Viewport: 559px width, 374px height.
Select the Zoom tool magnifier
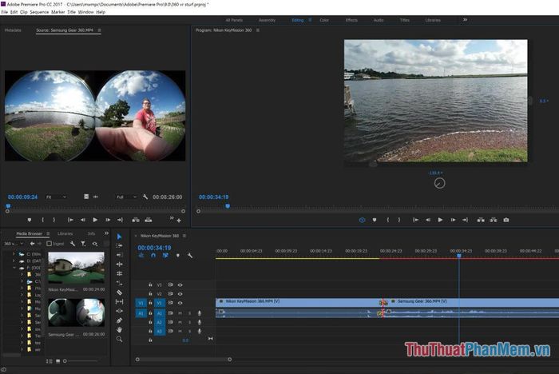point(120,339)
